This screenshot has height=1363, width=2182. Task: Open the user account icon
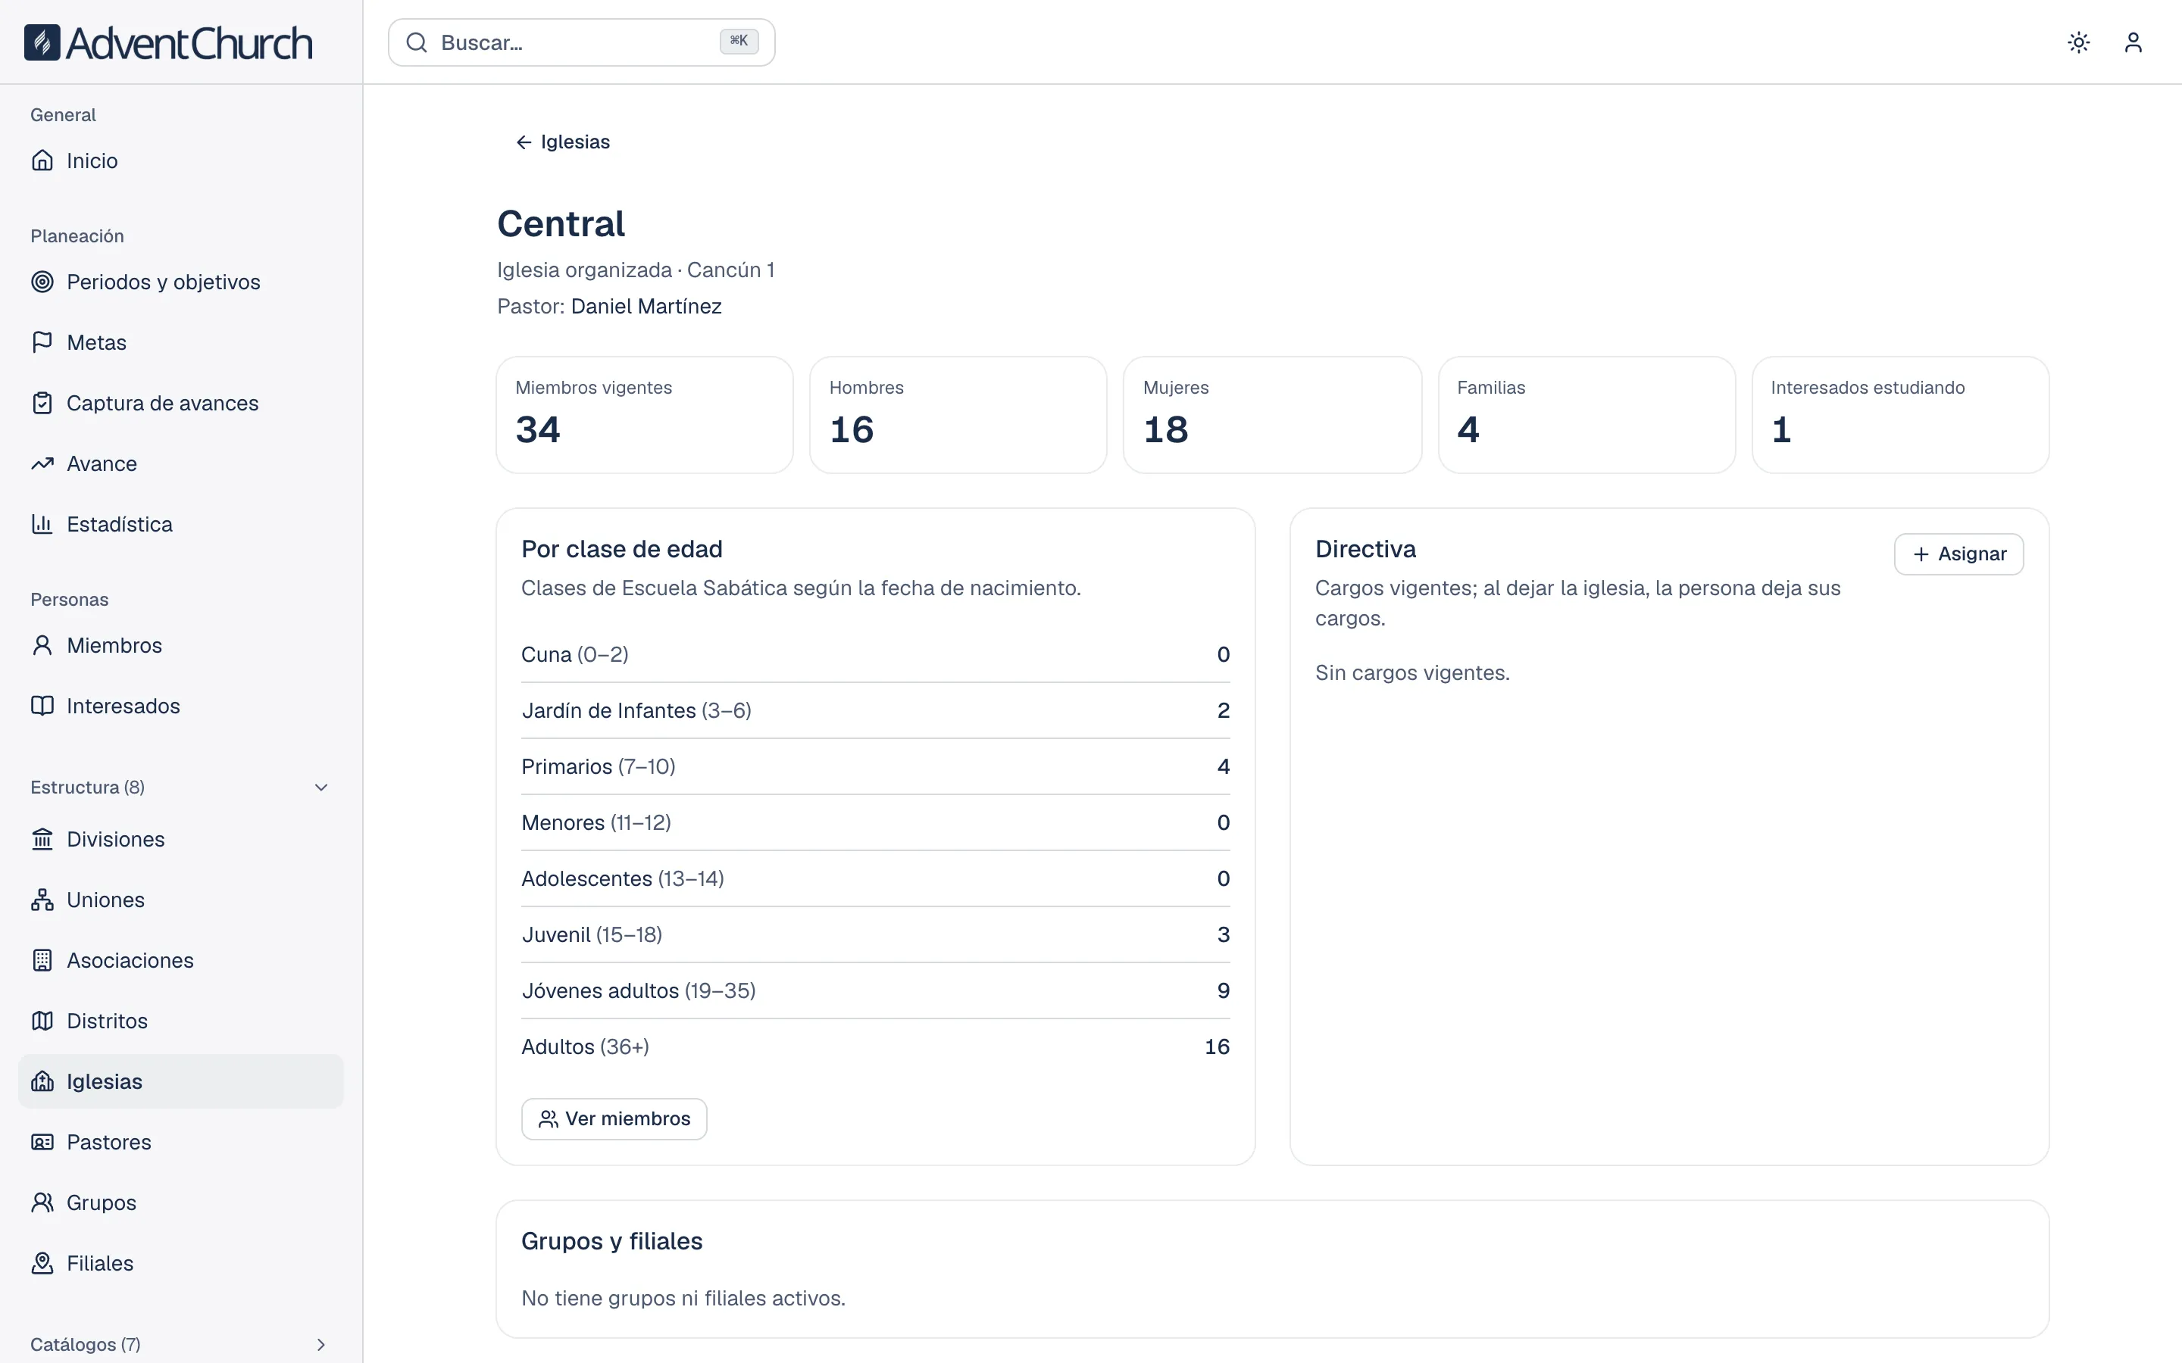click(2133, 42)
